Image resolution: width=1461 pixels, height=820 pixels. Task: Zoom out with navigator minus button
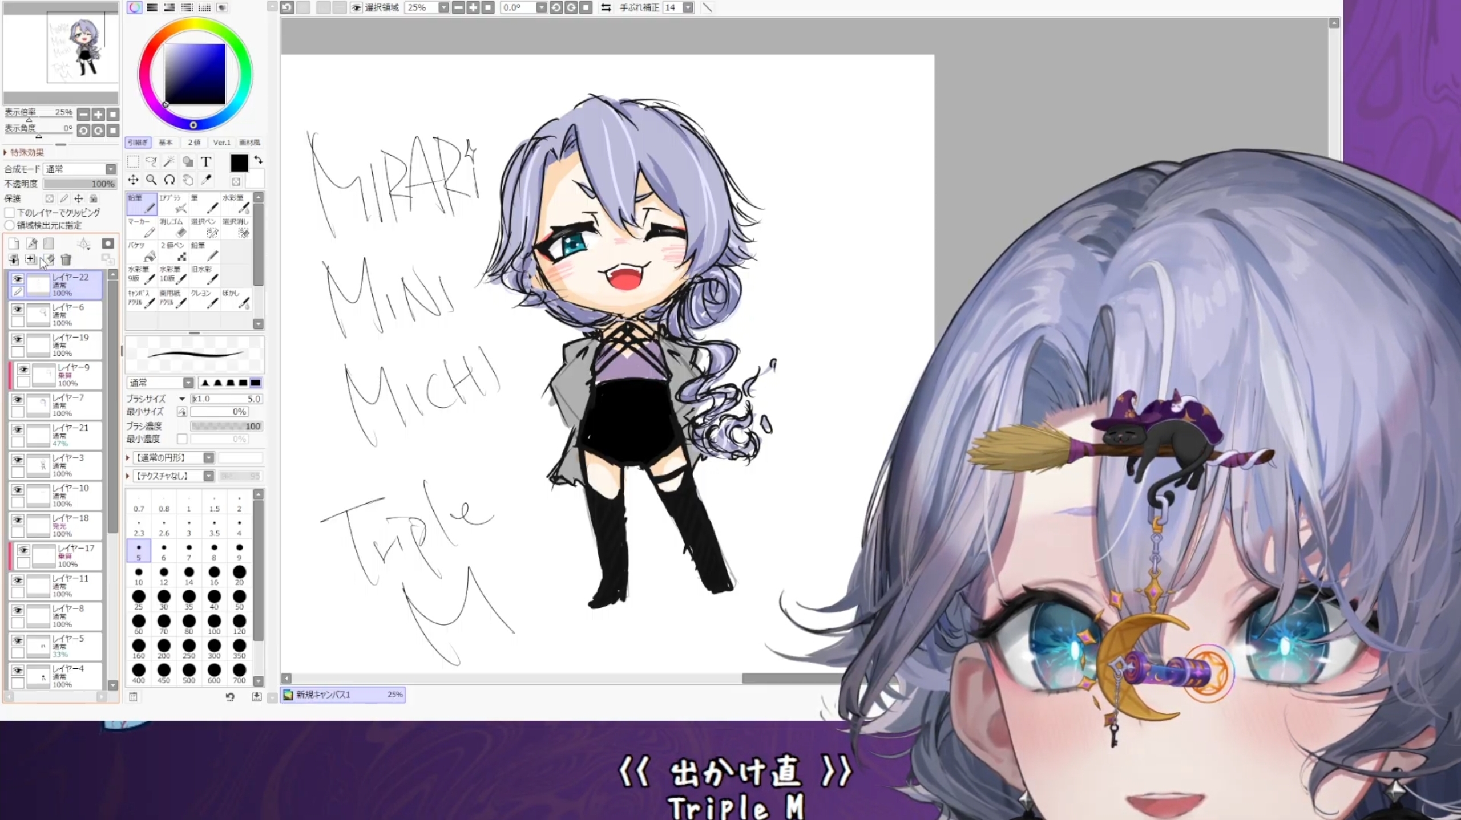point(83,115)
